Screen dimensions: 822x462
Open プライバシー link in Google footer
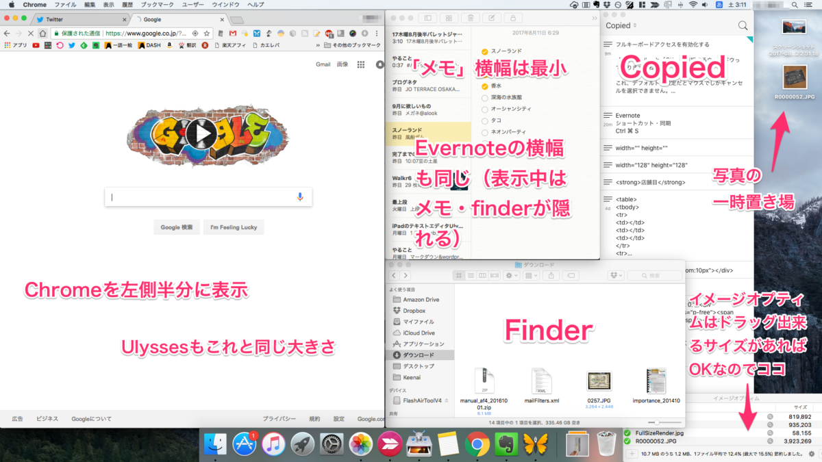(279, 419)
